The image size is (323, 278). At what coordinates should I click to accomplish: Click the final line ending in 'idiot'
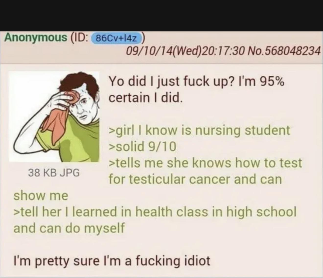pyautogui.click(x=112, y=261)
